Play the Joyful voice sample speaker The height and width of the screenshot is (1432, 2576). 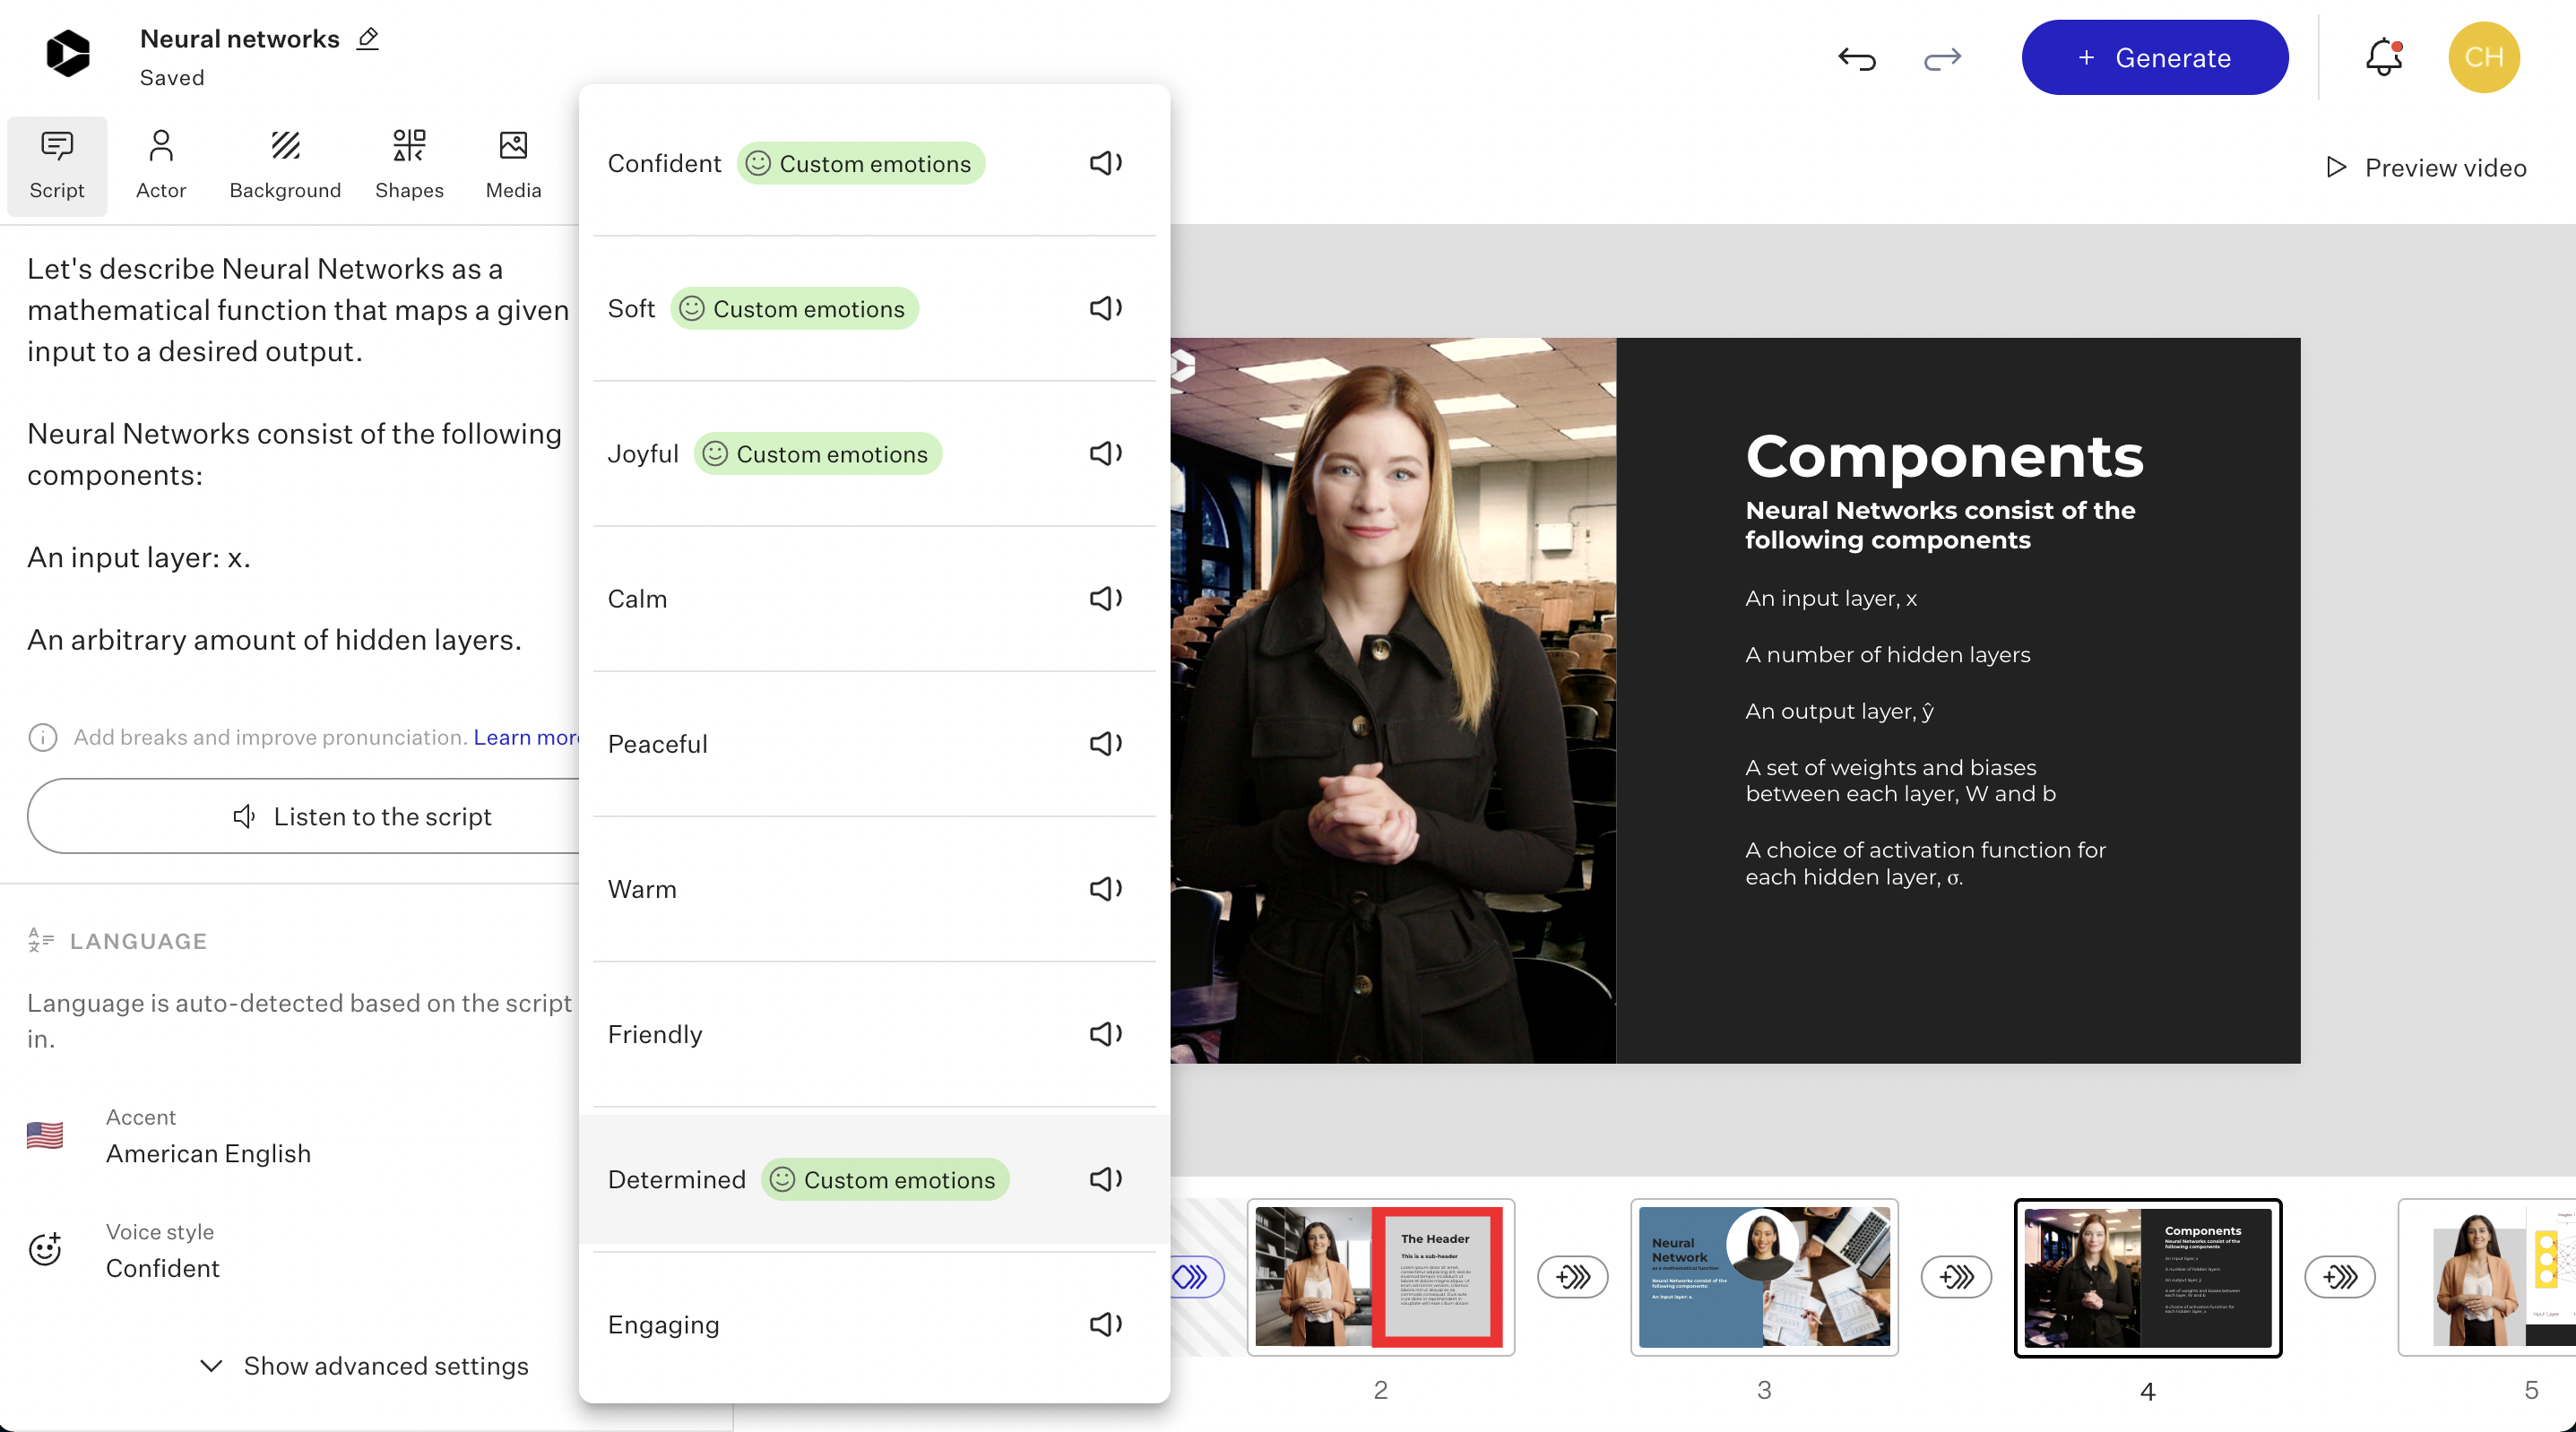1106,453
